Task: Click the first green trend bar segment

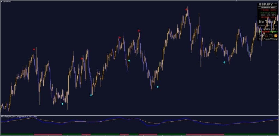Action: pos(16,134)
